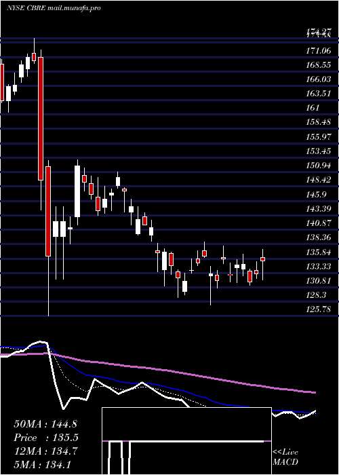The image size is (339, 475).
Task: Click the 145.9 price axis label
Action: 317,194
